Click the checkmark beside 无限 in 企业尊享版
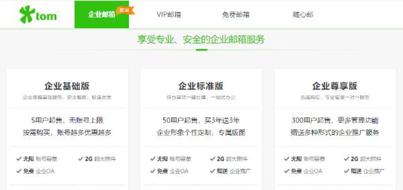The width and height of the screenshot is (403, 190). (x=287, y=159)
